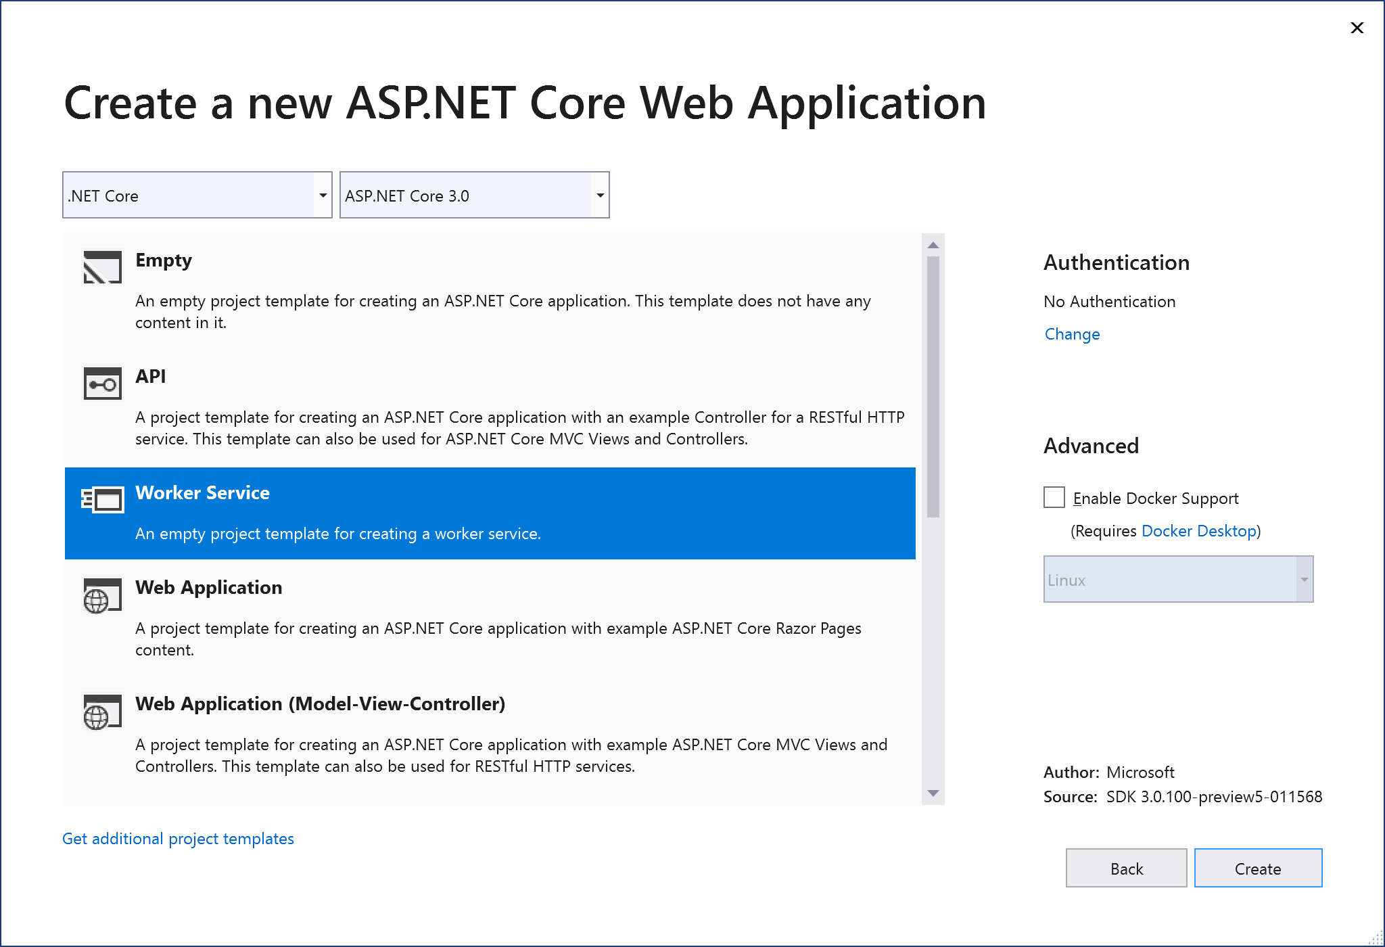This screenshot has height=947, width=1385.
Task: Click the API template key icon
Action: [102, 384]
